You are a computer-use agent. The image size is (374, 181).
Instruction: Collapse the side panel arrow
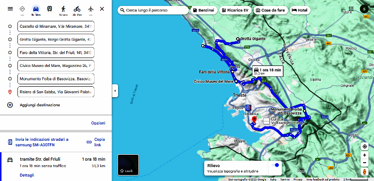[x=115, y=91]
